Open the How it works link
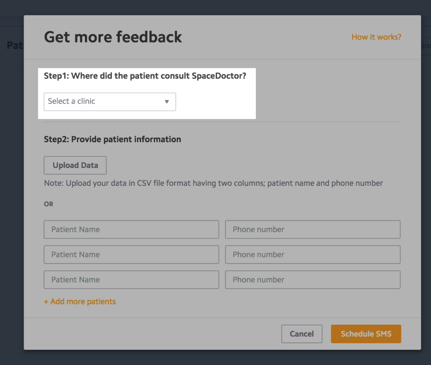 coord(376,37)
